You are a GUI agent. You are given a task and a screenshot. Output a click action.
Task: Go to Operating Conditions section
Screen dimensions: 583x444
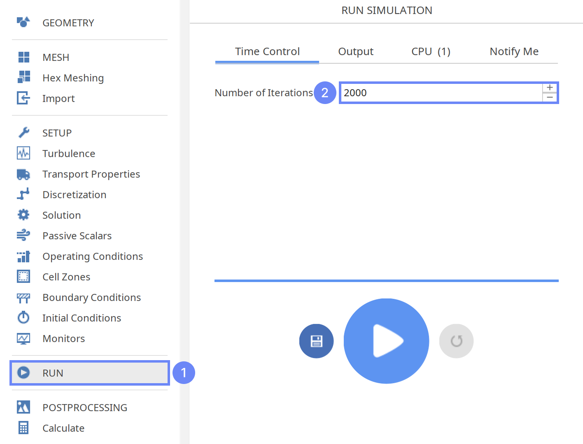(x=92, y=256)
